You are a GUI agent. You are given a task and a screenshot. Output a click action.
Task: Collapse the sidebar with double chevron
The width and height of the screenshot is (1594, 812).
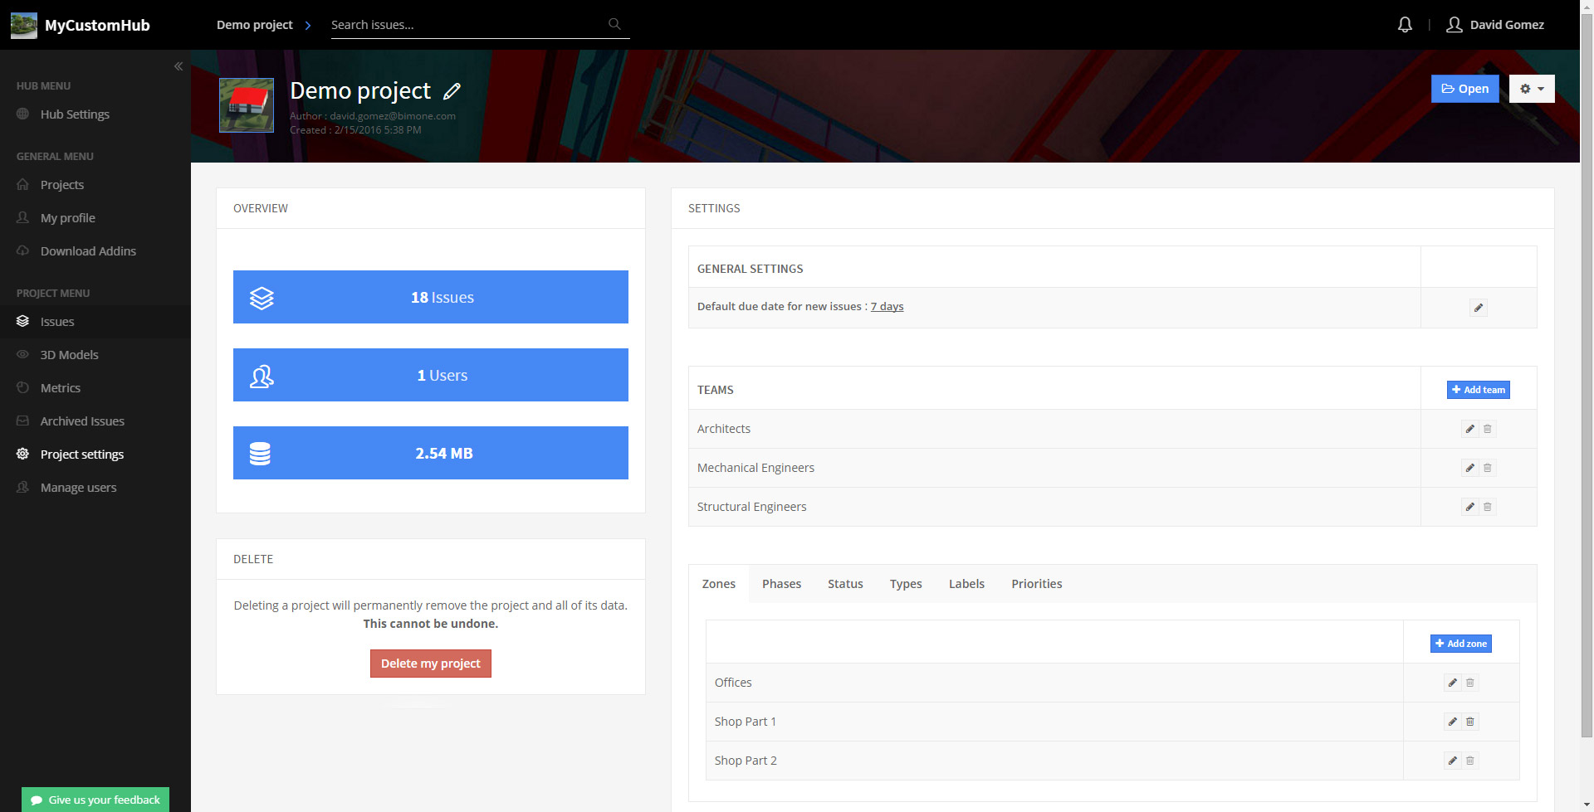pos(178,66)
